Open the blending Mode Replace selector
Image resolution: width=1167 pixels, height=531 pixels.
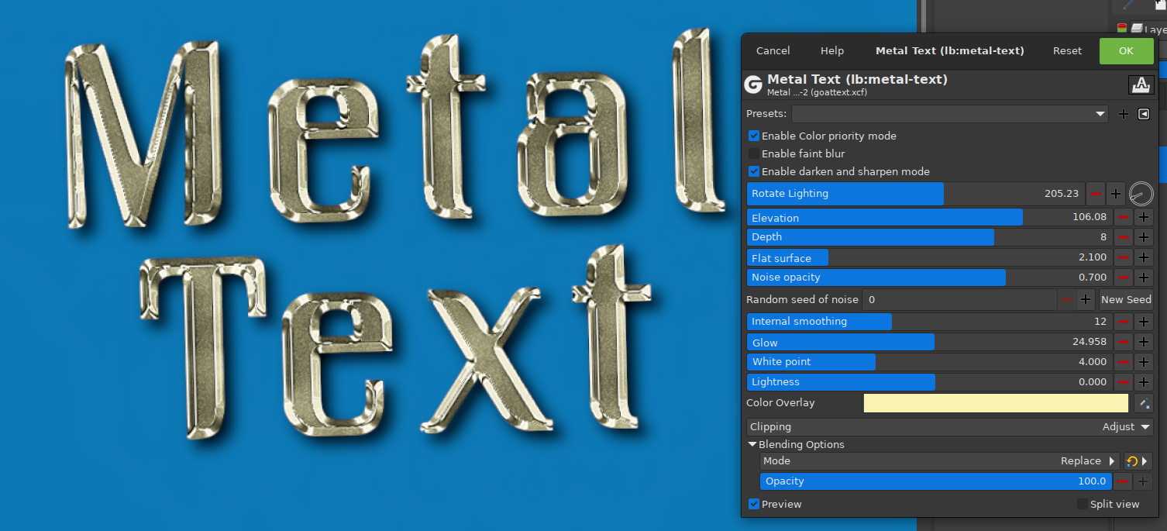[939, 461]
